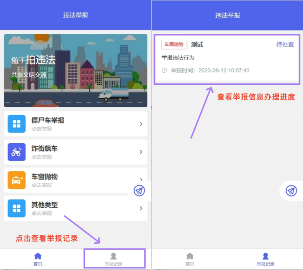Viewport: 303px width, 270px height.
Task: Open the 僵尸车举报 grid icon
Action: pyautogui.click(x=16, y=124)
